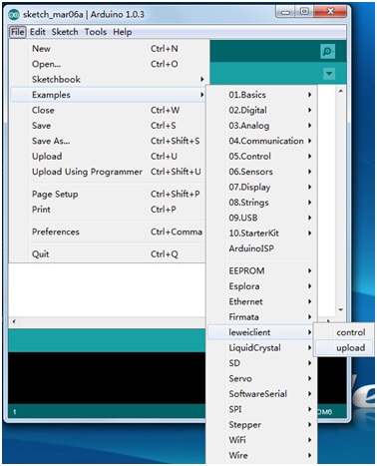Viewport: 377px width, 466px height.
Task: Select Save As... in the File menu
Action: [x=108, y=141]
